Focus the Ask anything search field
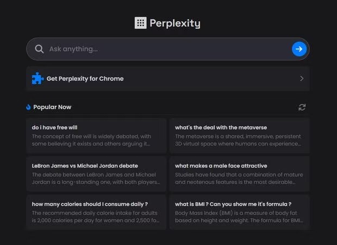This screenshot has width=337, height=245. (x=167, y=49)
